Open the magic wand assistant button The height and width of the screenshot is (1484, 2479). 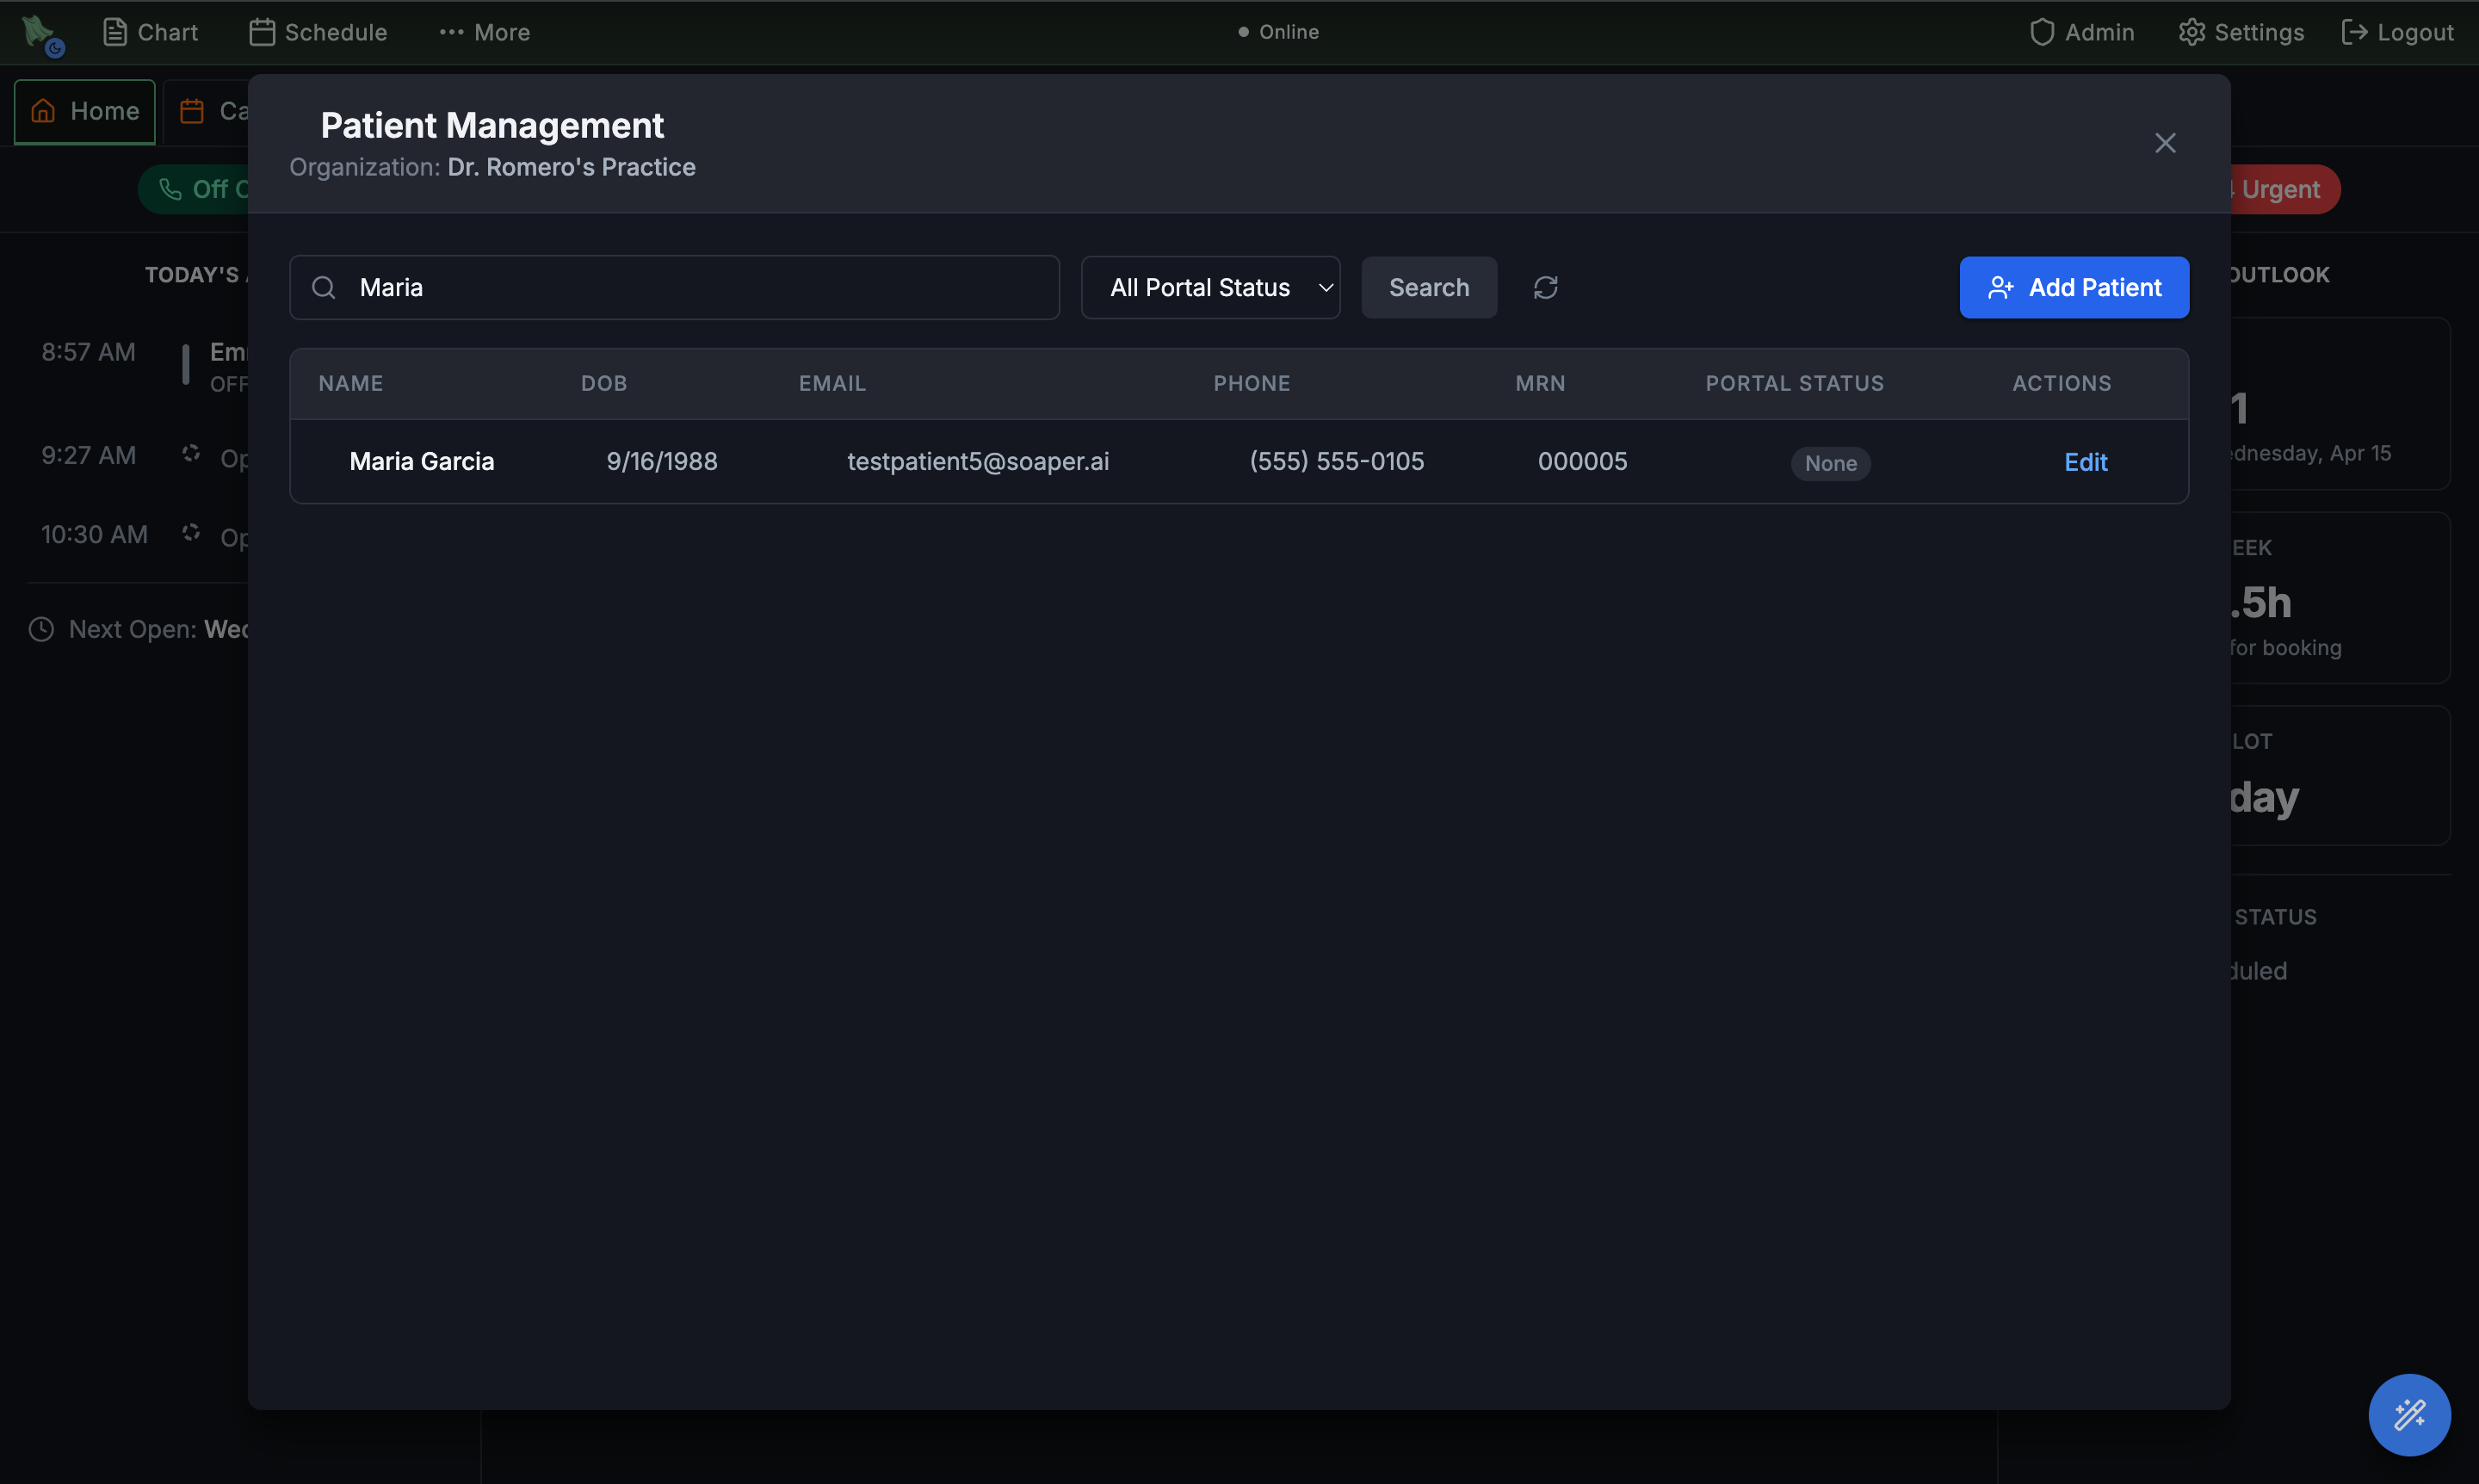pyautogui.click(x=2409, y=1414)
